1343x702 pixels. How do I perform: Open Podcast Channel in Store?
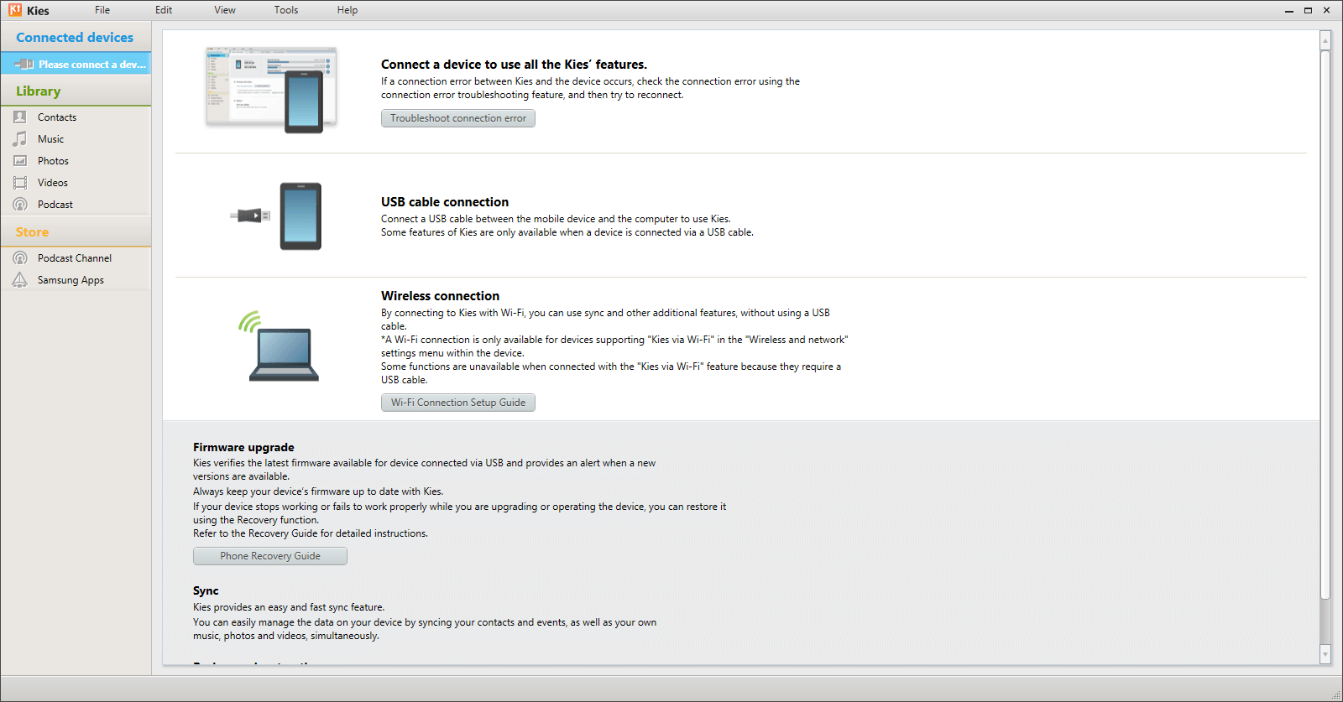pyautogui.click(x=76, y=258)
